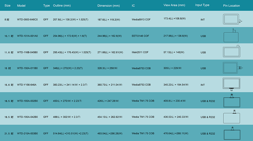Click the Outline (mm) column header
The width and height of the screenshot is (253, 141).
62,6
